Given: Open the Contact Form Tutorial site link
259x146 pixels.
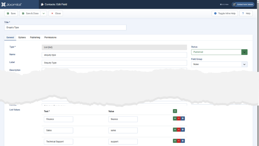Looking at the screenshot, I should 243,5.
